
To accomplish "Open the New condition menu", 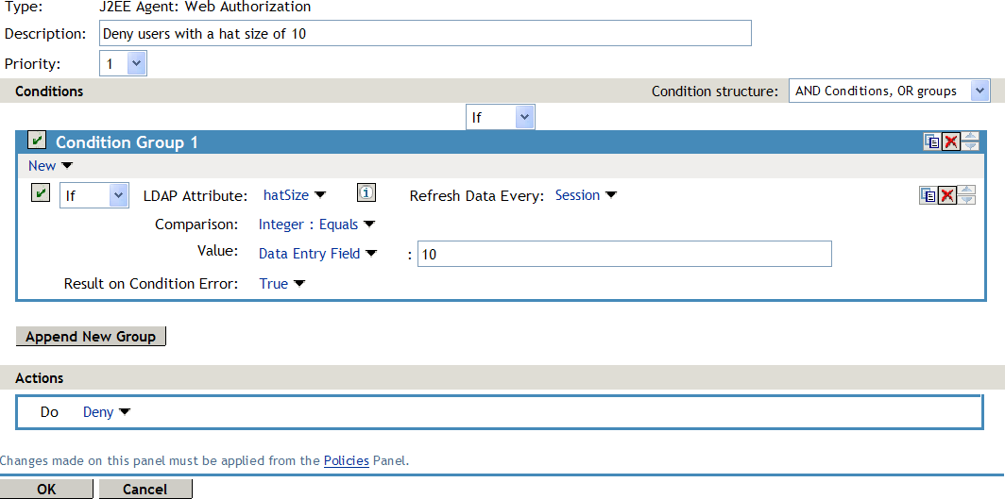I will coord(50,165).
